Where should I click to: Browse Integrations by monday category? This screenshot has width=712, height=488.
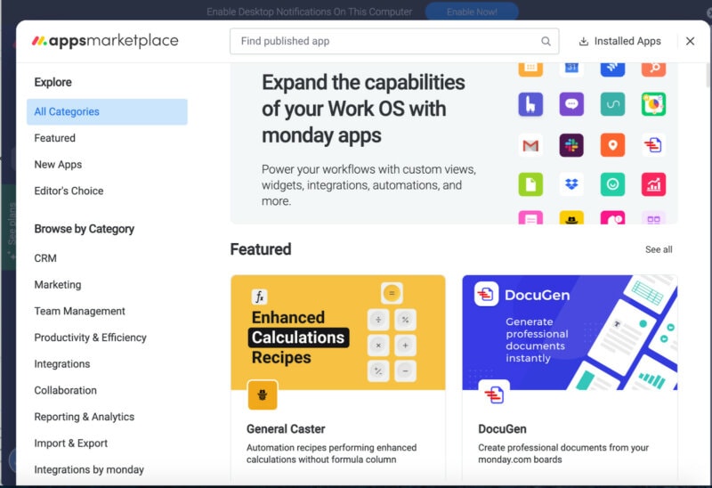pos(89,469)
